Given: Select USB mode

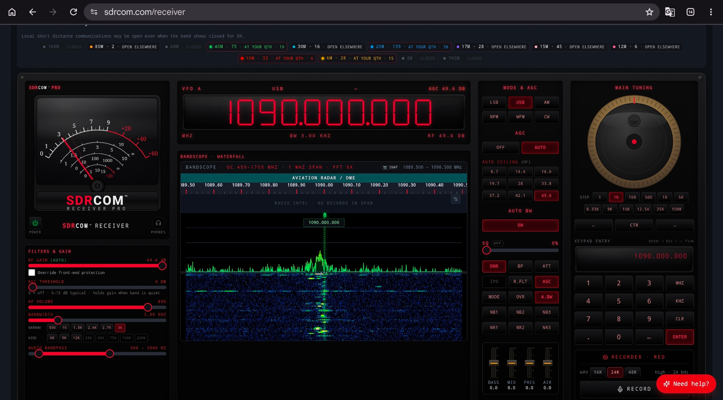Looking at the screenshot, I should click(x=520, y=102).
